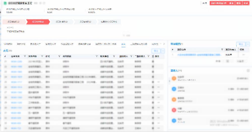Click the red avatar in 跟进人 list
252x132 pixels.
[x=174, y=110]
